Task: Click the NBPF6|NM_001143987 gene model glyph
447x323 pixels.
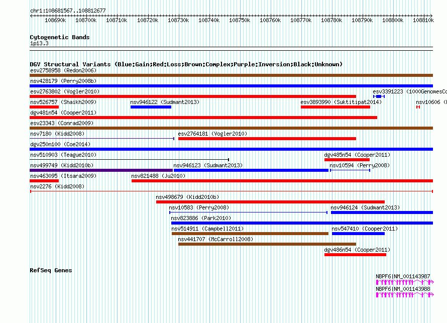Action: click(x=405, y=282)
